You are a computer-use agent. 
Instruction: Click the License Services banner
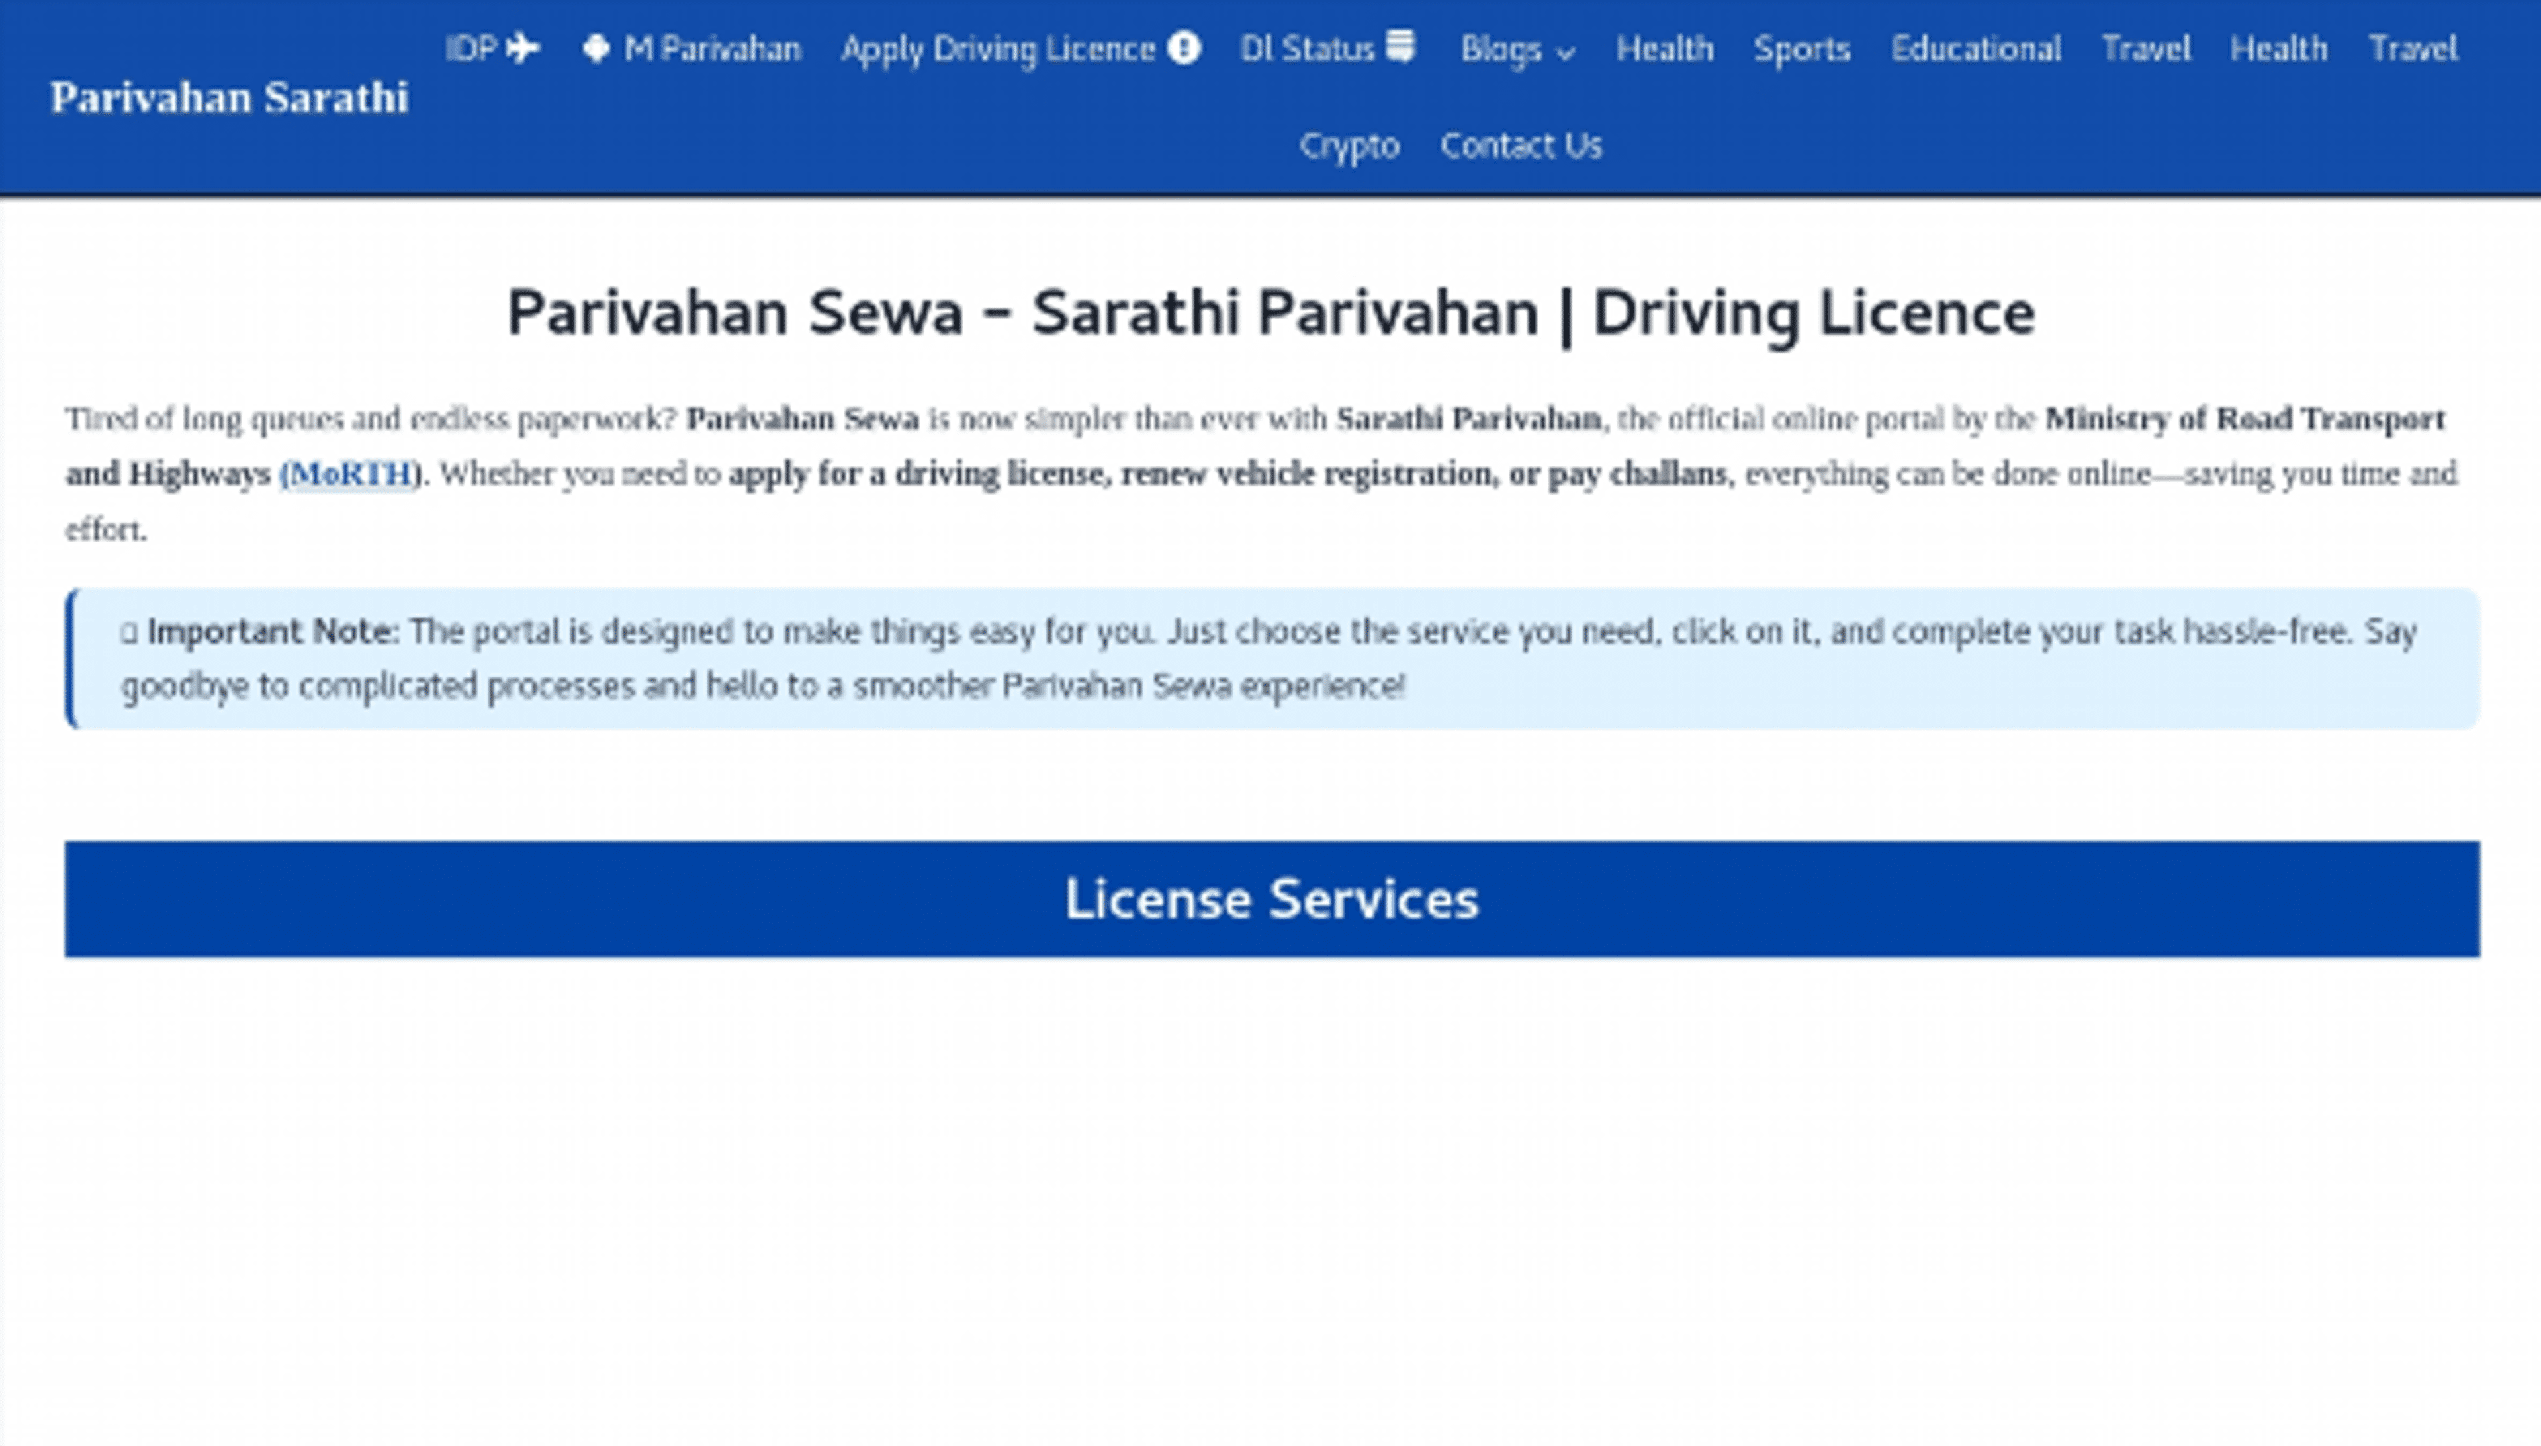(x=1270, y=899)
